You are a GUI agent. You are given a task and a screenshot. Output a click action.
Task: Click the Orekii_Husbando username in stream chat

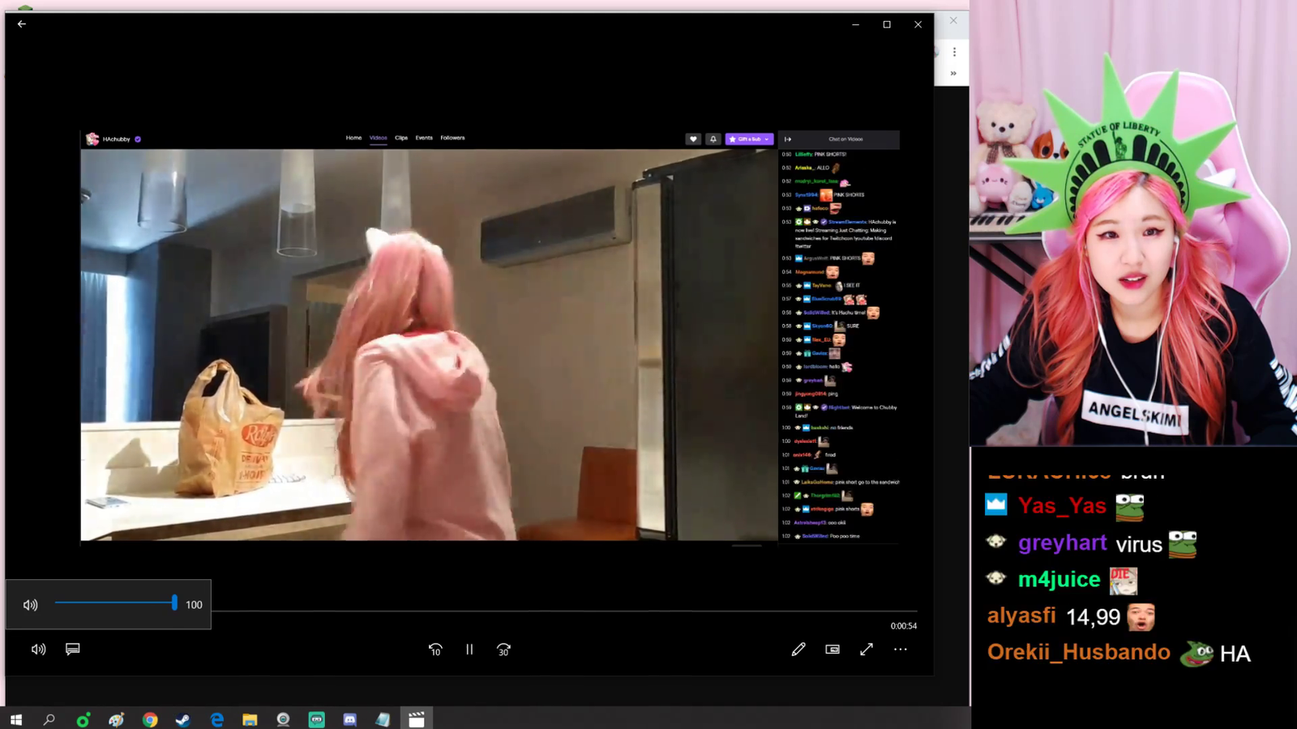[1079, 652]
